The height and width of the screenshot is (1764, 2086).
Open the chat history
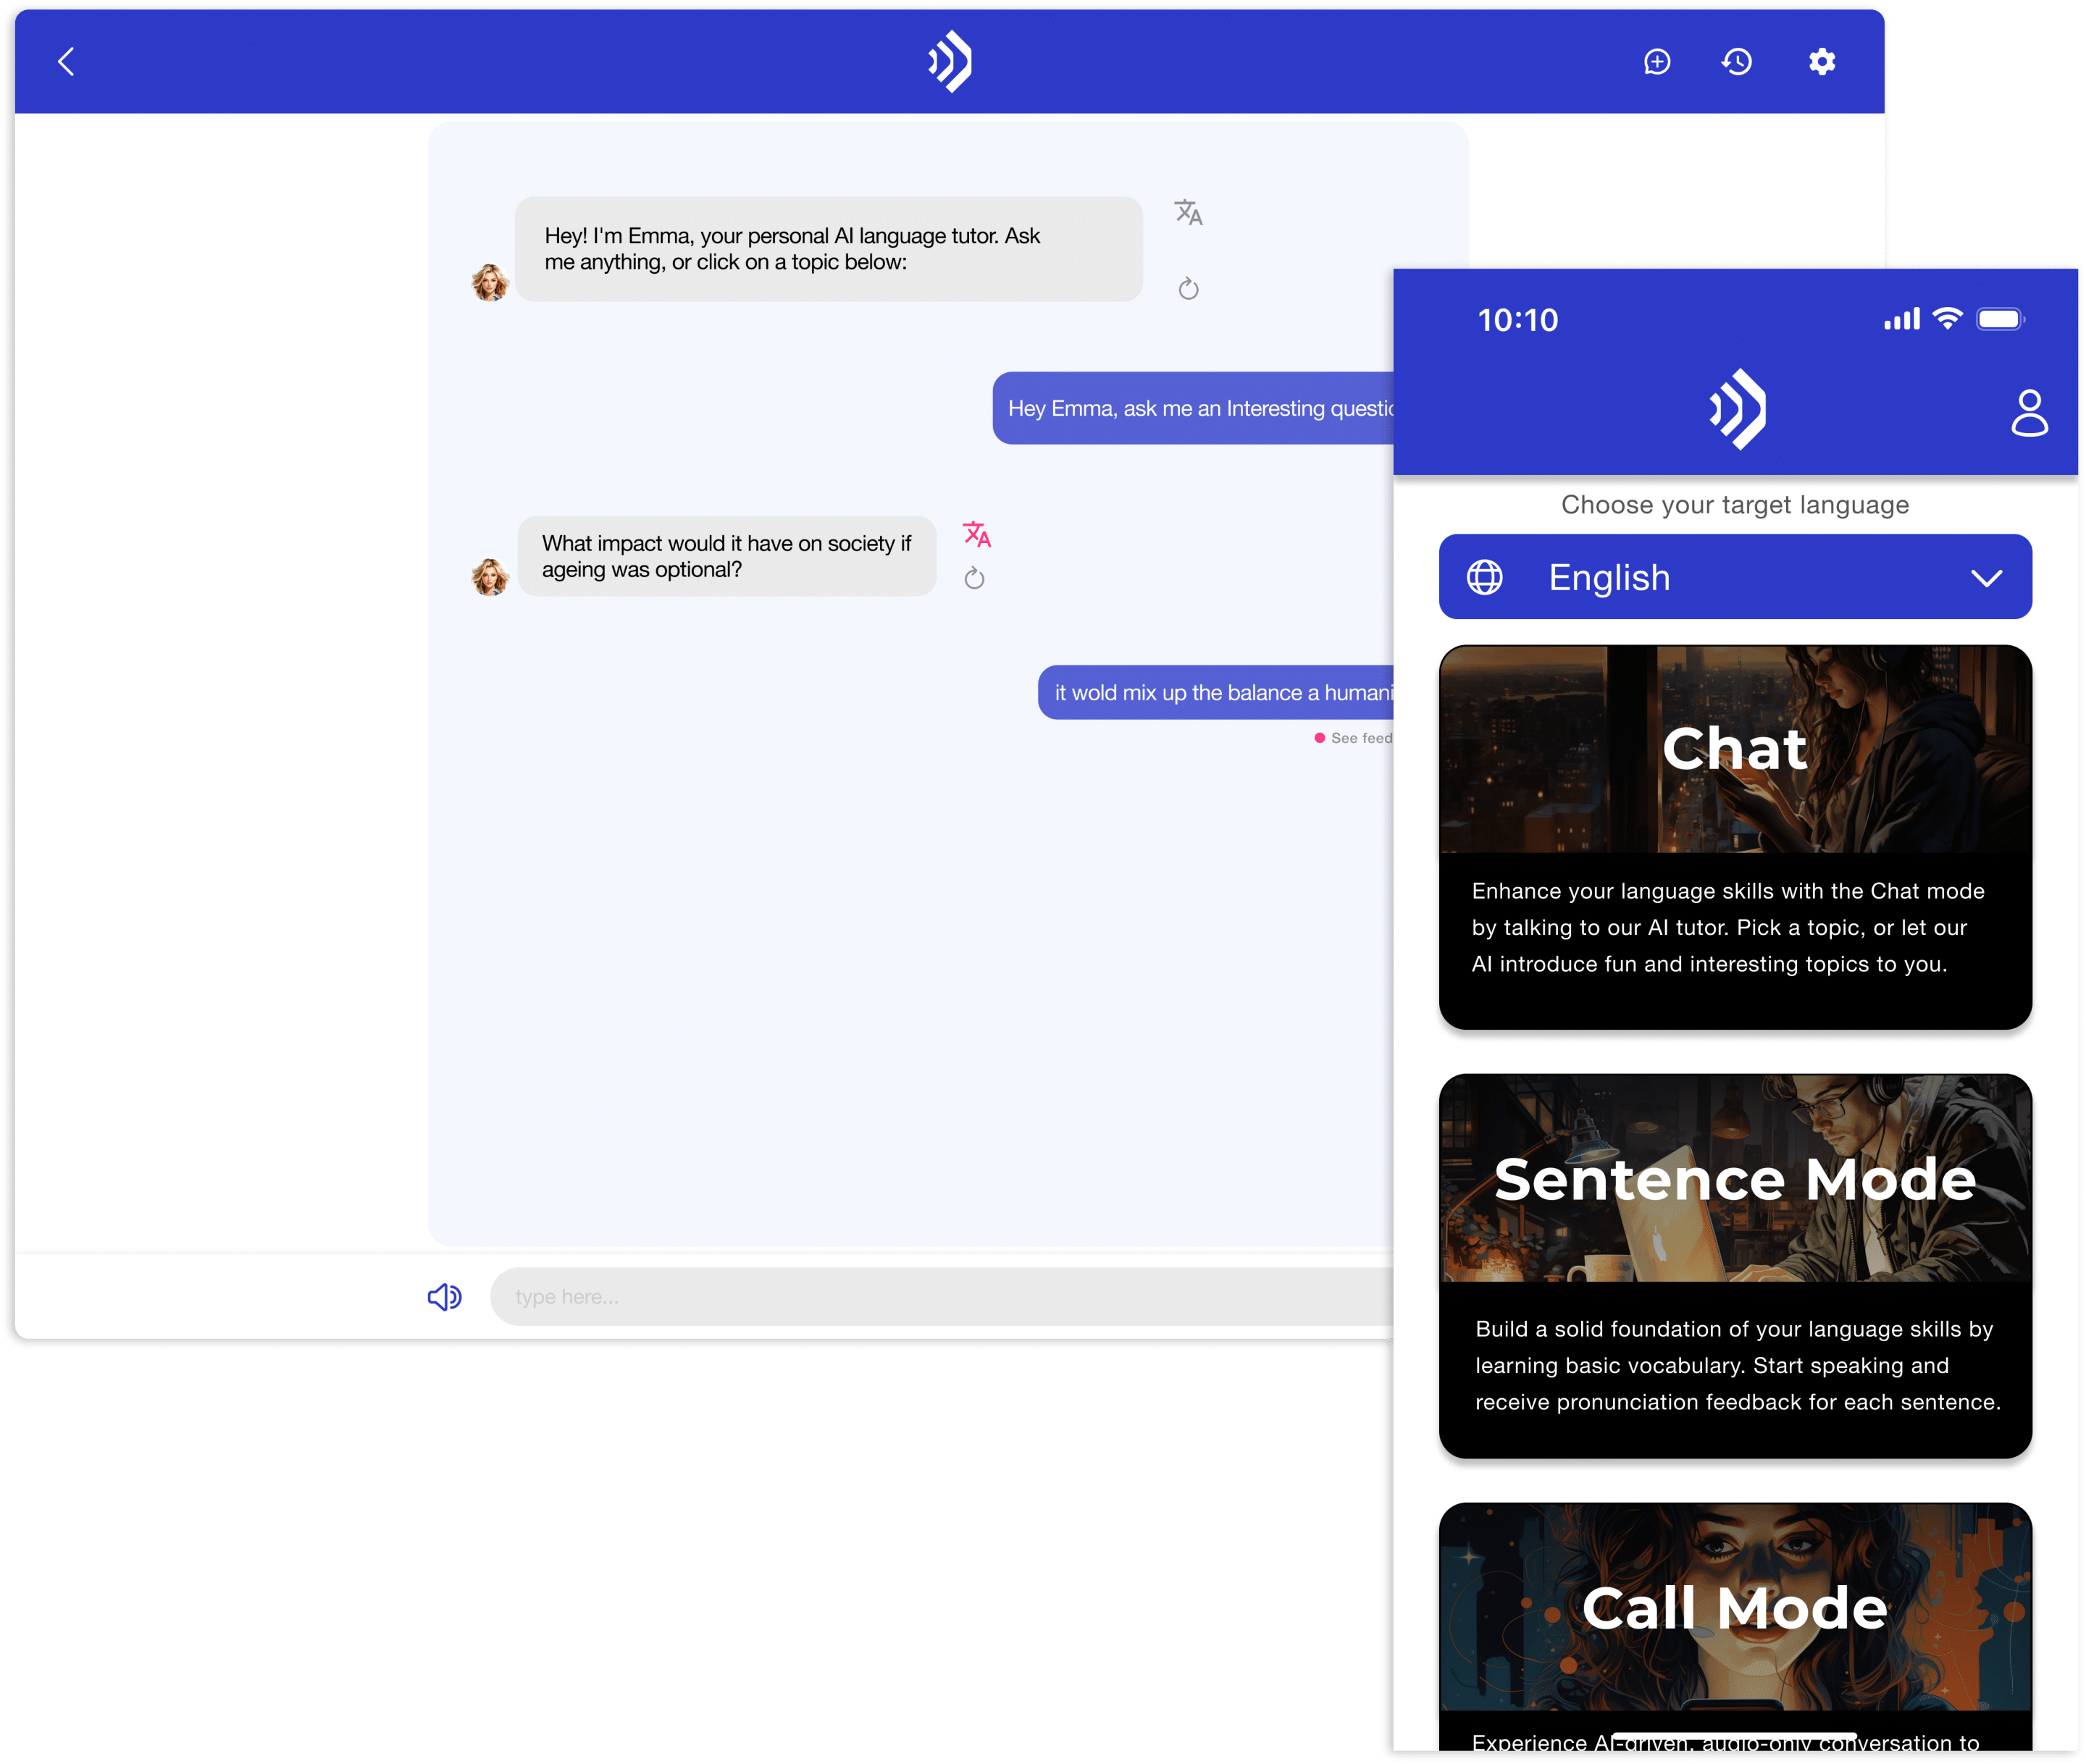(1737, 61)
